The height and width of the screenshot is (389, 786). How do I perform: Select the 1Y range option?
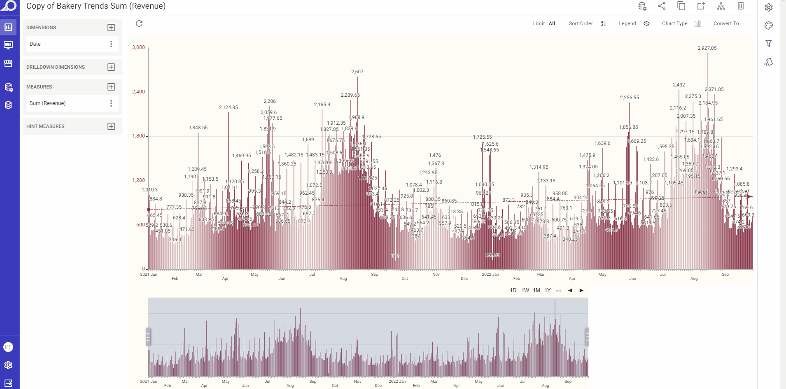548,291
